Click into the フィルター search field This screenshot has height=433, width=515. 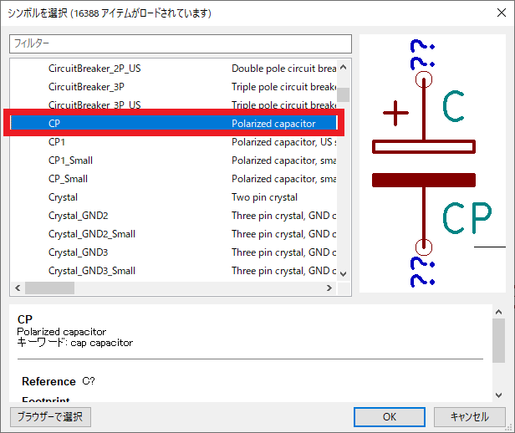point(181,43)
